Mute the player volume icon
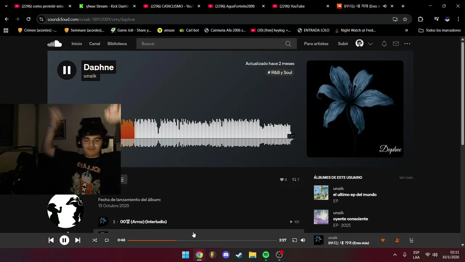 303,240
